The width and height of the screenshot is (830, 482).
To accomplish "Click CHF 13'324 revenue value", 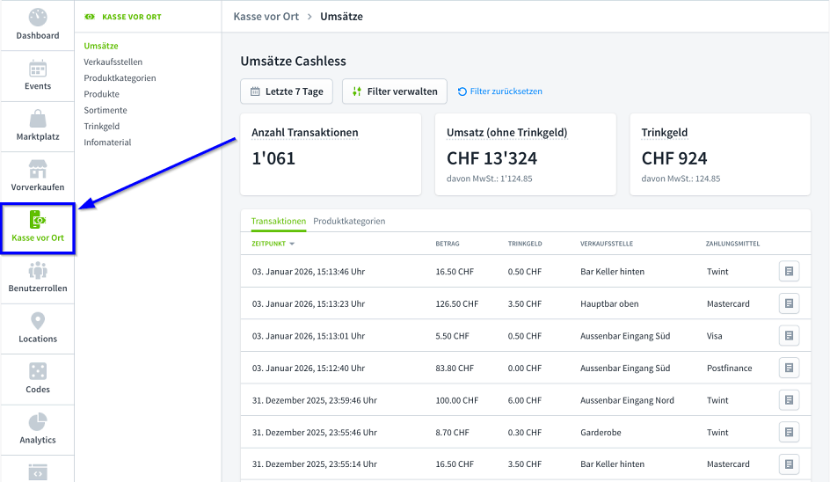I will pos(491,158).
